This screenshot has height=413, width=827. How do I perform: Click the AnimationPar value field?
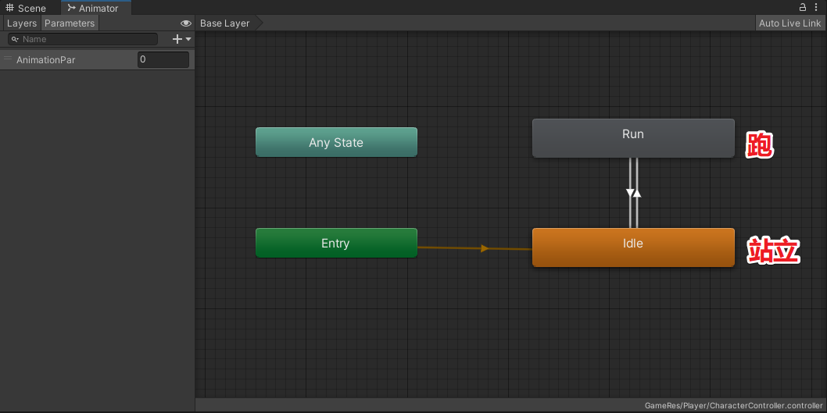pyautogui.click(x=163, y=59)
